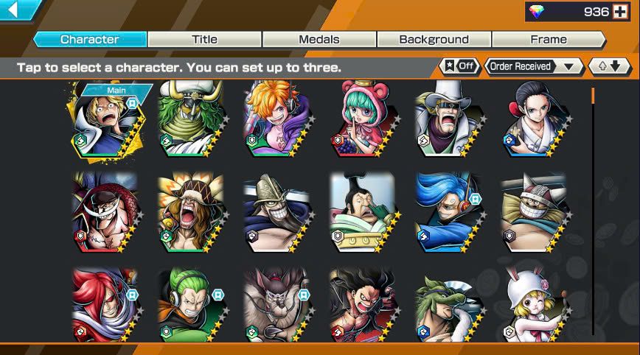This screenshot has height=355, width=640.
Task: Go to the Background tab
Action: (x=434, y=40)
